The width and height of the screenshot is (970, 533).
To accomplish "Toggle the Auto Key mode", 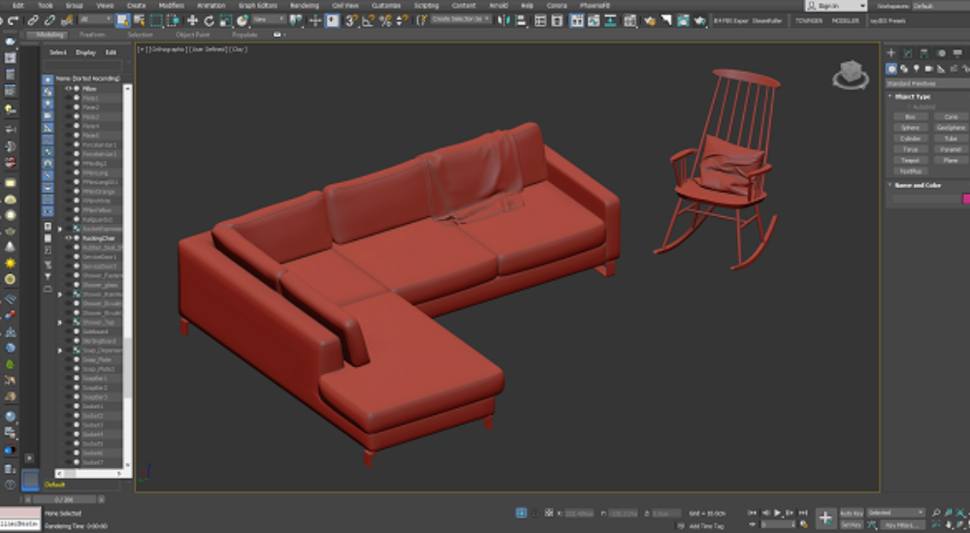I will [x=851, y=513].
